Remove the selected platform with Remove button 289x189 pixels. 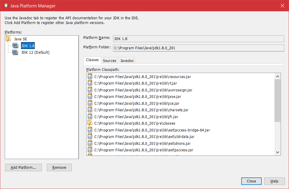[59, 168]
